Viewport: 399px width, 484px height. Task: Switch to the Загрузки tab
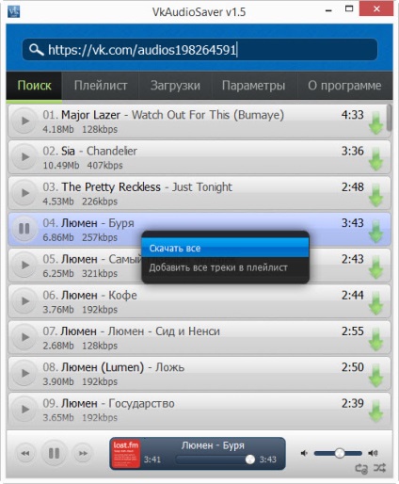(175, 86)
